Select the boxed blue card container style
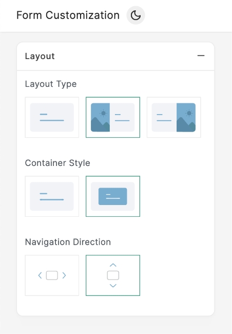 tap(113, 196)
